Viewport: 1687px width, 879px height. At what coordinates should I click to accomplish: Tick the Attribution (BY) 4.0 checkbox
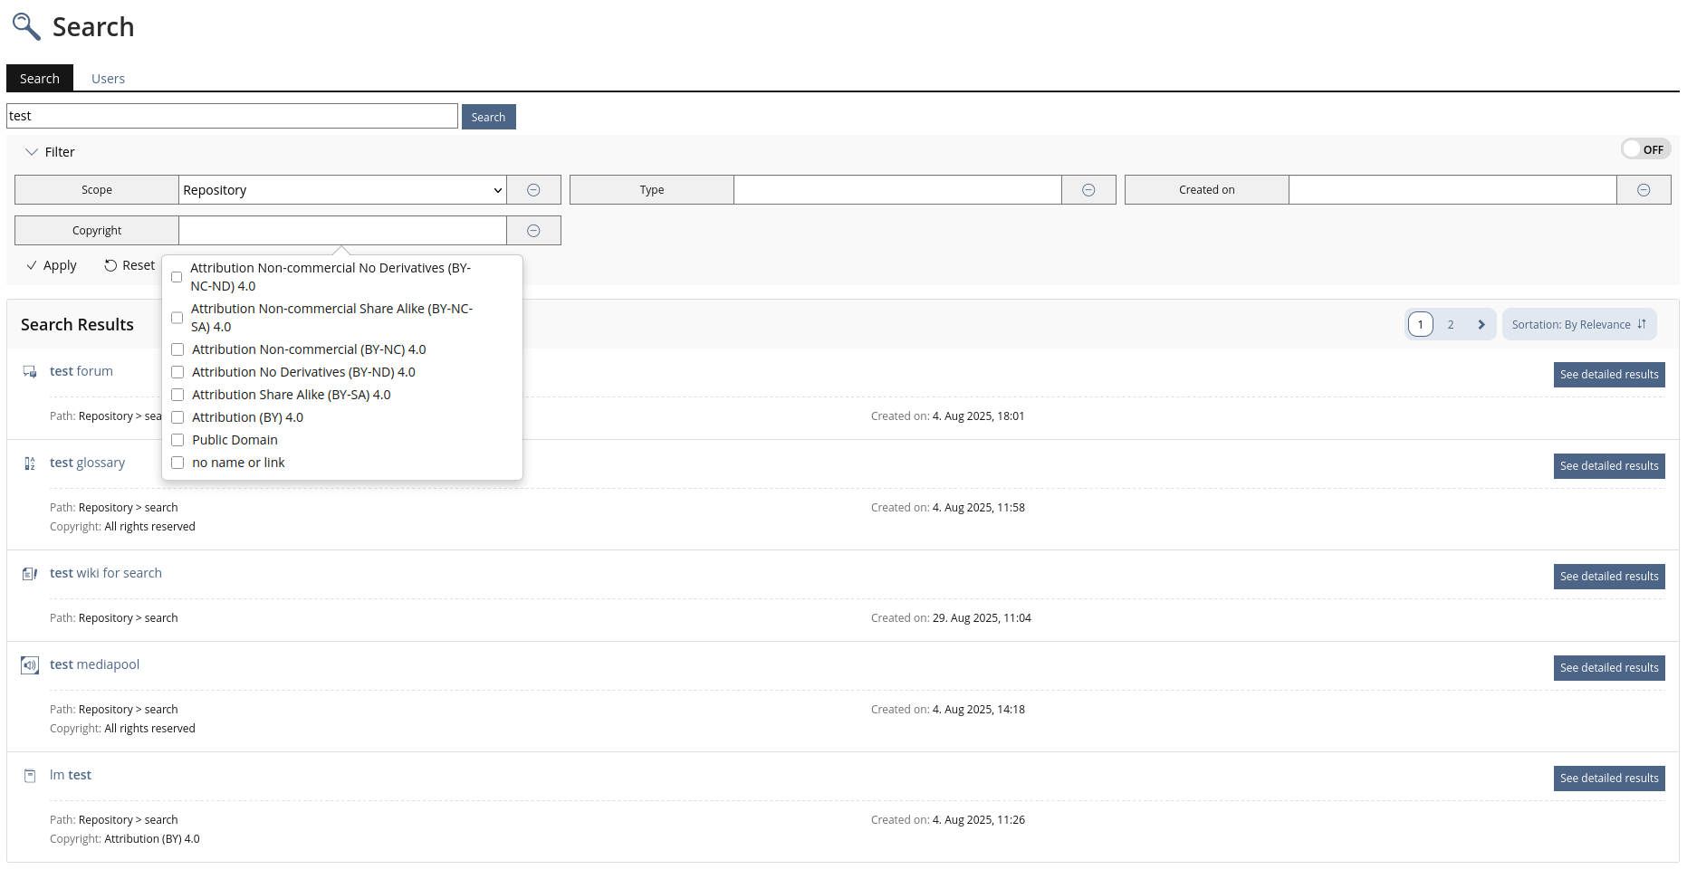pyautogui.click(x=177, y=417)
